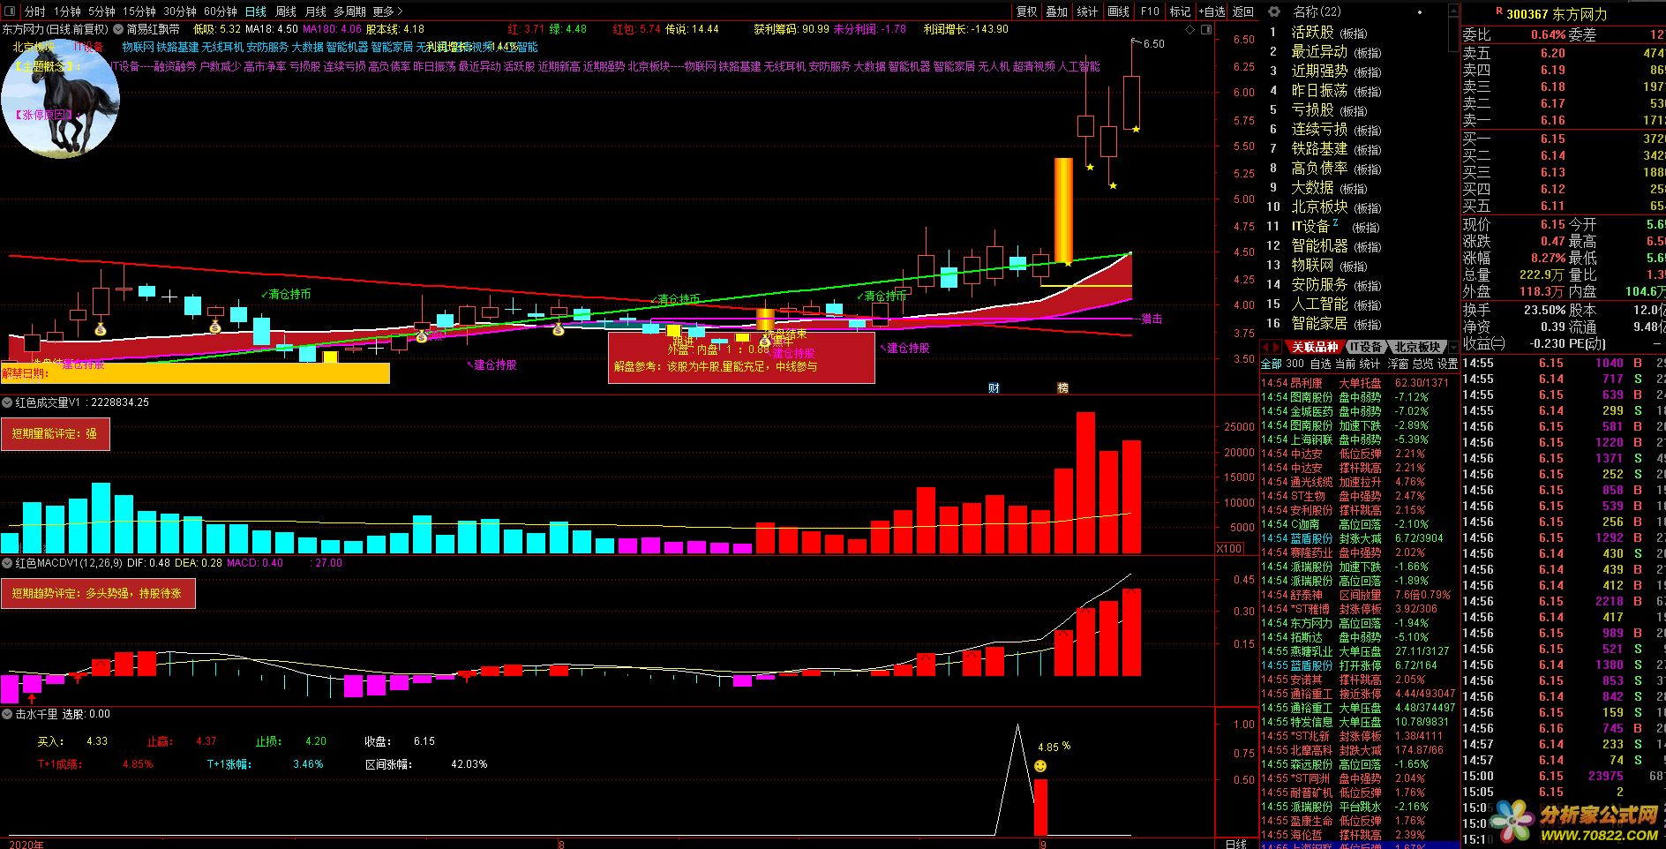The height and width of the screenshot is (849, 1666).
Task: Open the F10 company info
Action: click(1150, 11)
